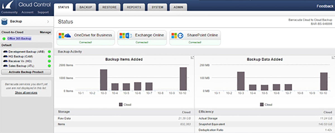Click green status dot for Development Backup (ARB)
The image size is (335, 133).
(49, 52)
